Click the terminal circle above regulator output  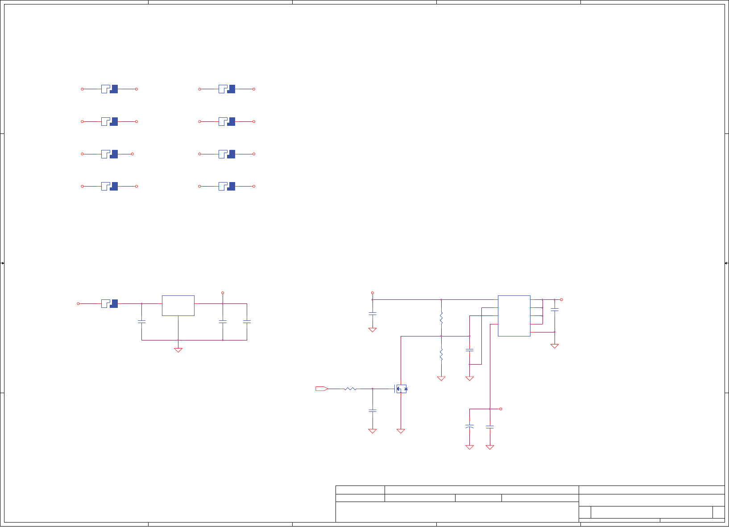tap(223, 293)
